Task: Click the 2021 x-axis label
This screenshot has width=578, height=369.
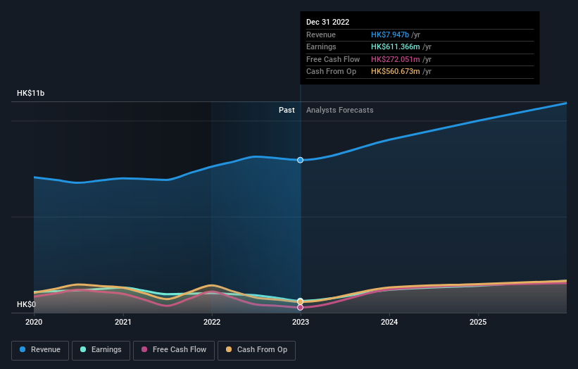Action: point(122,323)
